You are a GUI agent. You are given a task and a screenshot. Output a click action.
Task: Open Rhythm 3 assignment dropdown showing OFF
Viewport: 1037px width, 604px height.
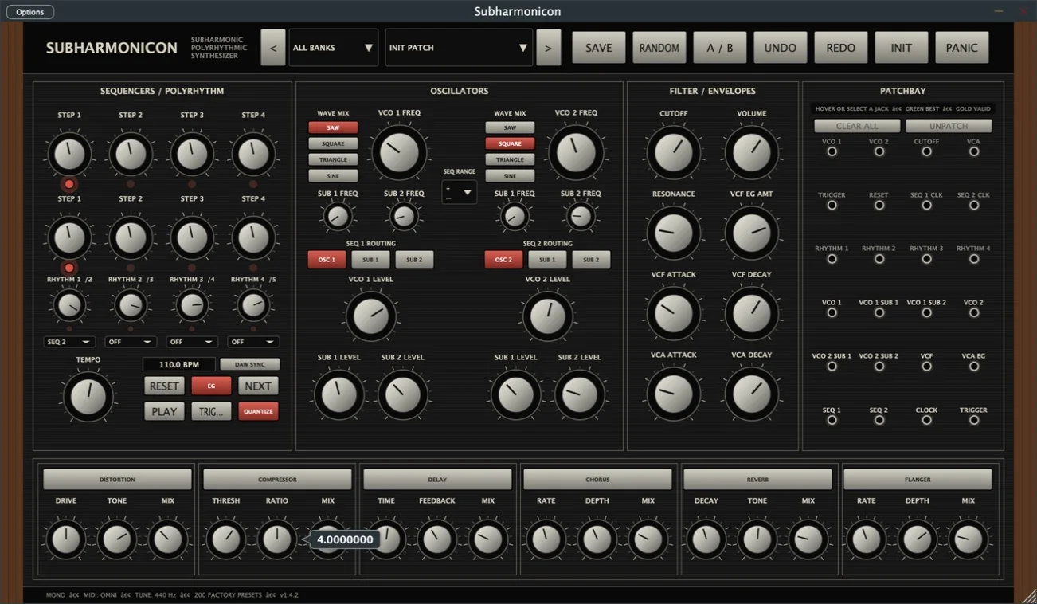192,342
